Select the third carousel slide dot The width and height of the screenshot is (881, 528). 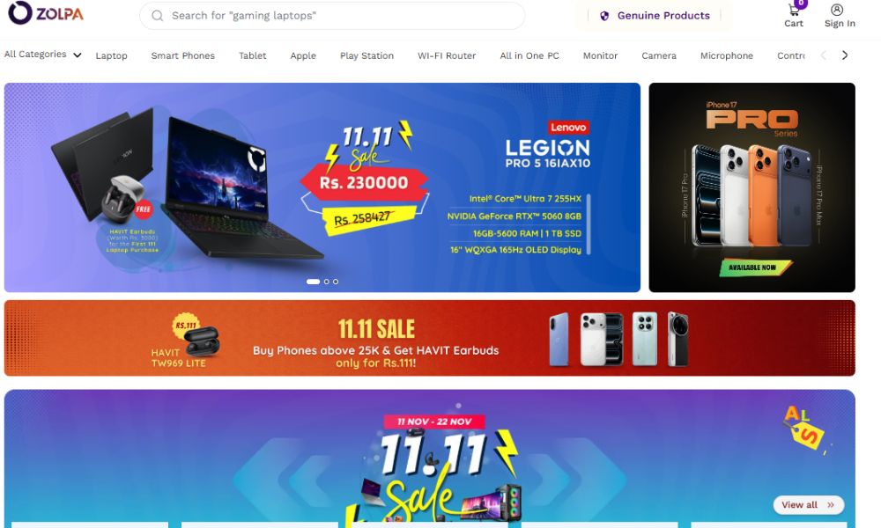tap(336, 282)
